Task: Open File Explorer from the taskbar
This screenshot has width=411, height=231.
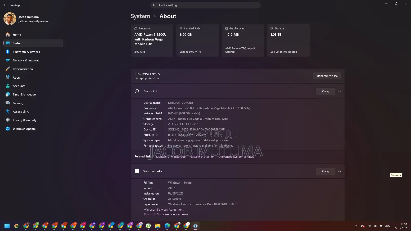Action: (x=158, y=226)
